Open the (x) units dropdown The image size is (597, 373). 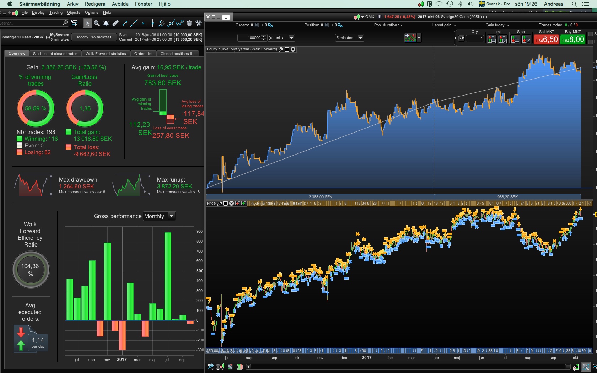(x=281, y=38)
